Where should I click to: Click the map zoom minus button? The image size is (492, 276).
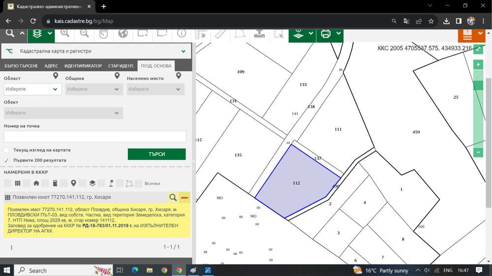(478, 152)
